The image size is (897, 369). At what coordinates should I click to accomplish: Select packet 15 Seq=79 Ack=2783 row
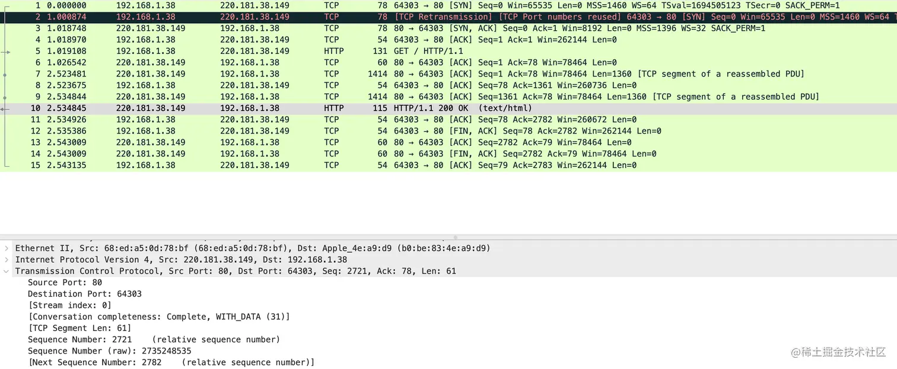pos(448,165)
